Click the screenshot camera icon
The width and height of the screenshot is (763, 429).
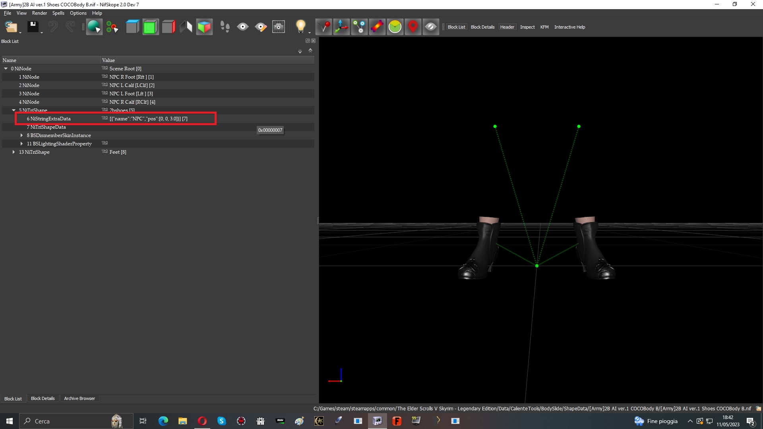[279, 27]
